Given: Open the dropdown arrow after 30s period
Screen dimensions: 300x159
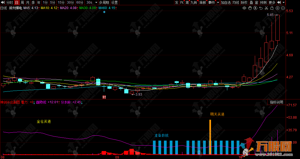Looking at the screenshot, I should (x=96, y=2).
